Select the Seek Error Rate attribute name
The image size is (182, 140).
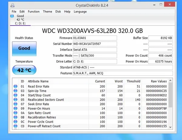[39, 104]
